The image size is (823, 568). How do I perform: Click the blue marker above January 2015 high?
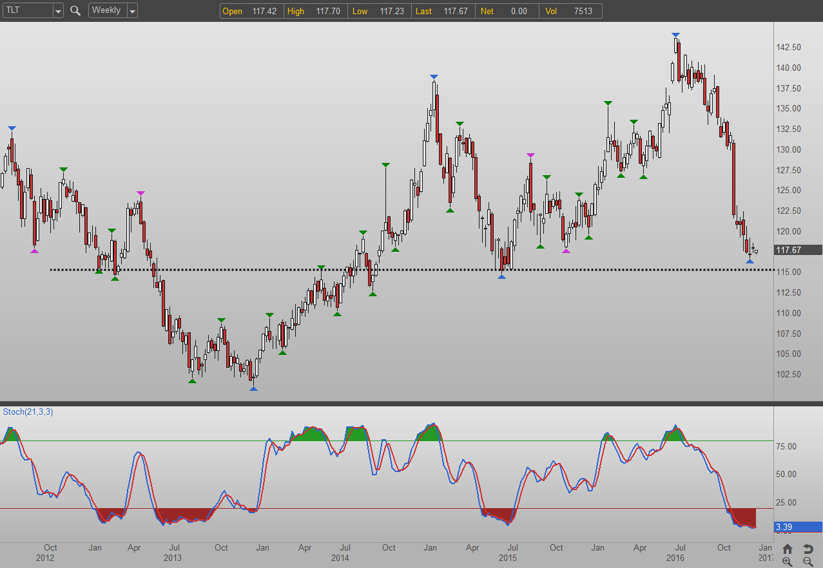(434, 77)
